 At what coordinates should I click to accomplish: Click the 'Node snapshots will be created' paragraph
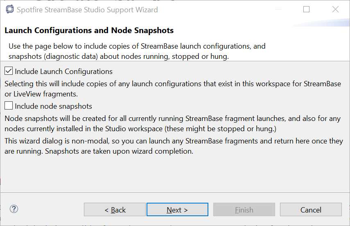(x=172, y=124)
